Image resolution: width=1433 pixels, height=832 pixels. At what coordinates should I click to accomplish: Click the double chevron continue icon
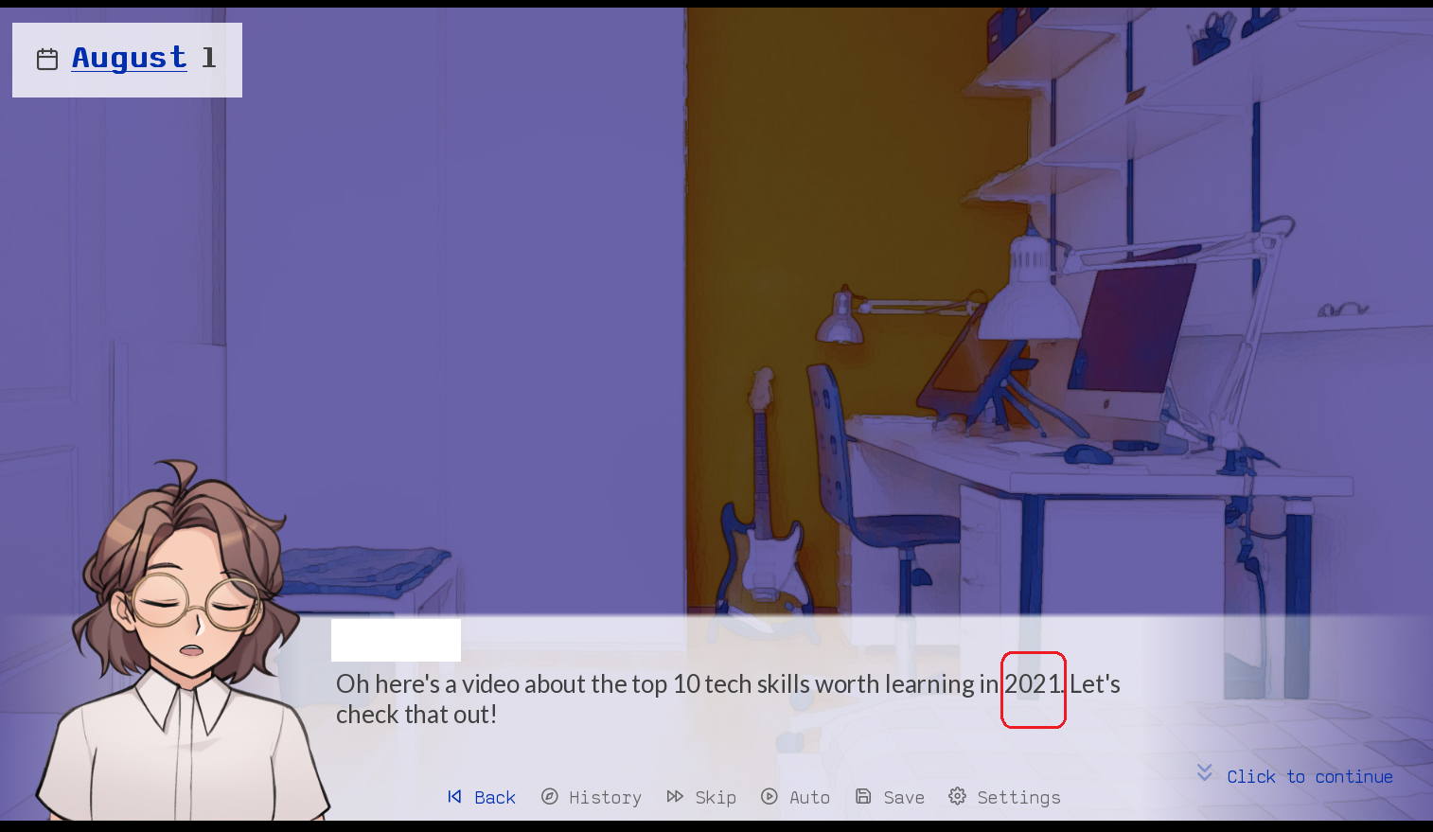(x=1204, y=772)
